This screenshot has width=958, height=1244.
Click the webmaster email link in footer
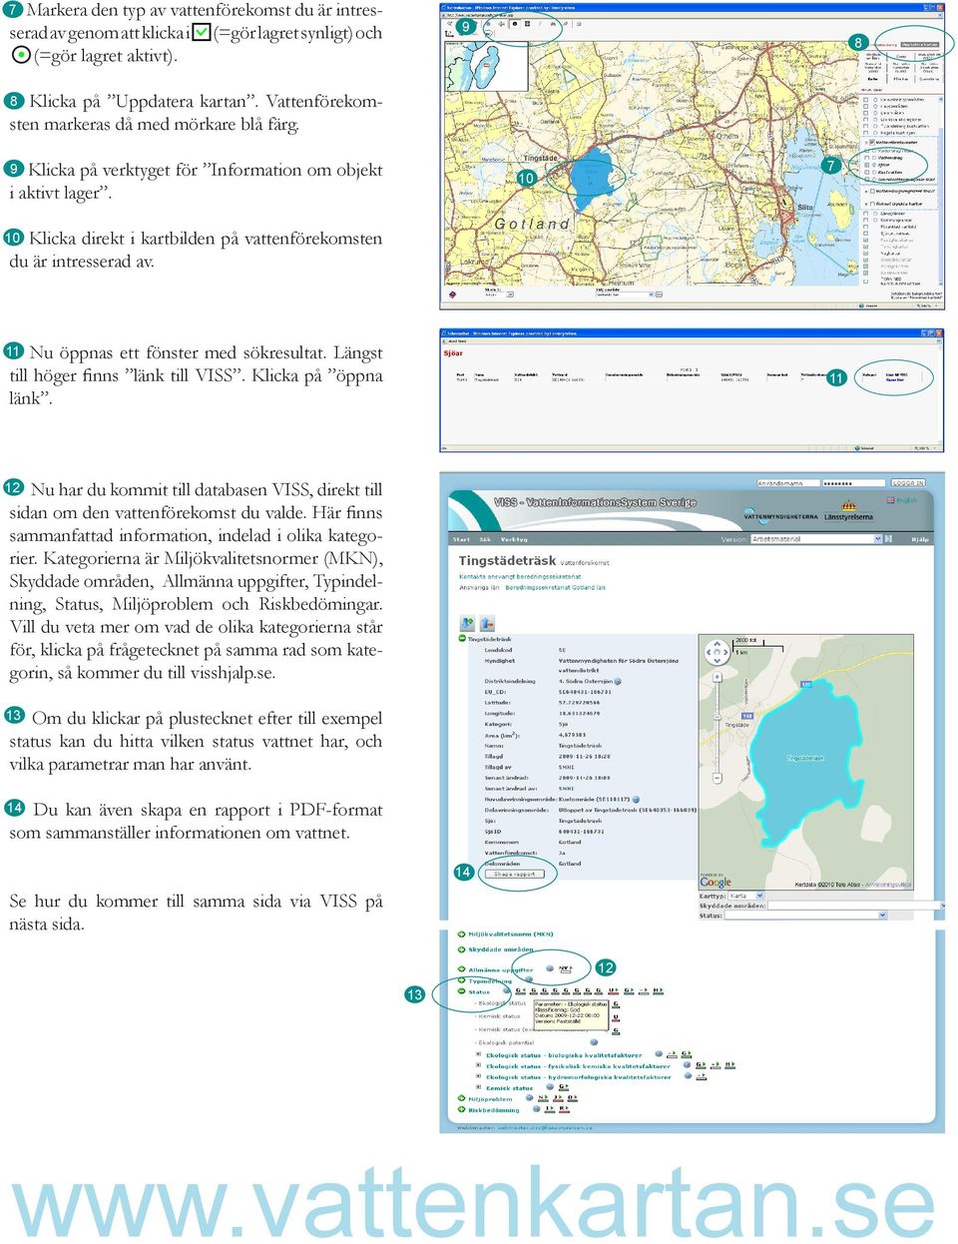(x=545, y=1128)
